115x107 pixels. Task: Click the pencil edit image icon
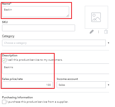pyautogui.click(x=92, y=32)
